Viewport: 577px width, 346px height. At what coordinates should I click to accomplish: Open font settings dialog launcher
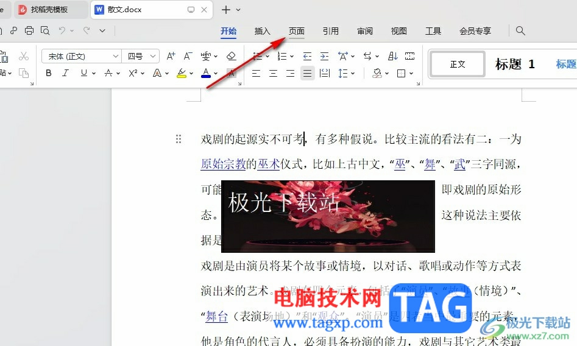pyautogui.click(x=239, y=84)
